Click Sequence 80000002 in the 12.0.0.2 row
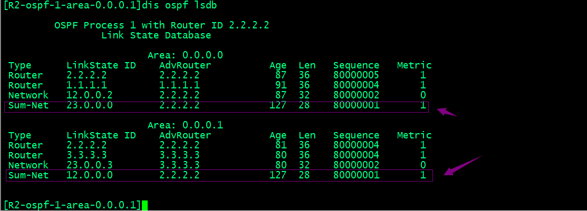The width and height of the screenshot is (587, 211). coord(356,95)
